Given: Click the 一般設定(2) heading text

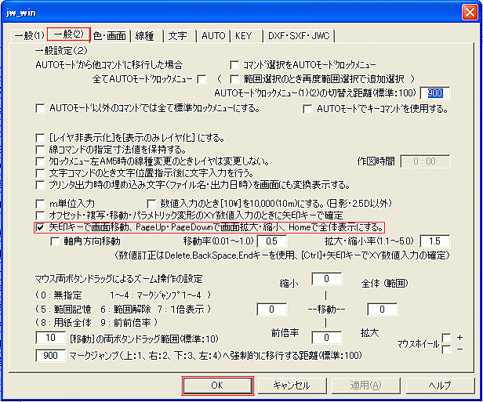Looking at the screenshot, I should (x=61, y=51).
